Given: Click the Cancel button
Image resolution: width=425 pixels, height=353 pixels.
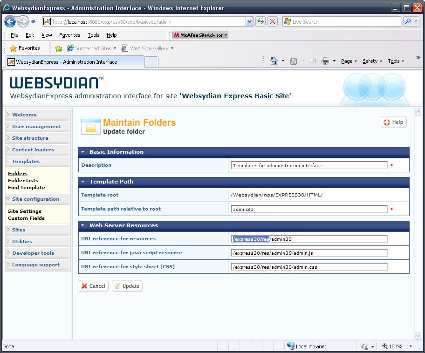Looking at the screenshot, I should [94, 286].
